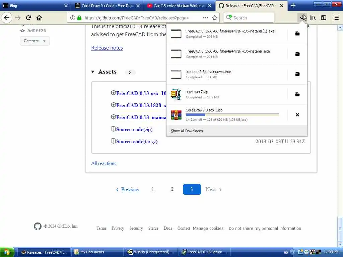Switch to Can I Survive Alaskan Winter tab
The image size is (343, 257).
point(180,6)
